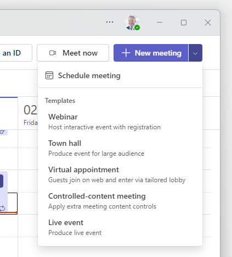Click the New meeting button
232x257 pixels.
(151, 53)
